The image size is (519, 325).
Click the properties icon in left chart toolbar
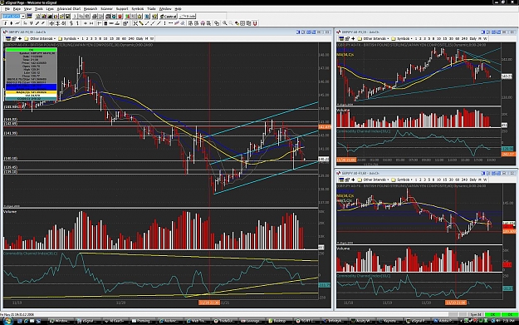pyautogui.click(x=14, y=39)
